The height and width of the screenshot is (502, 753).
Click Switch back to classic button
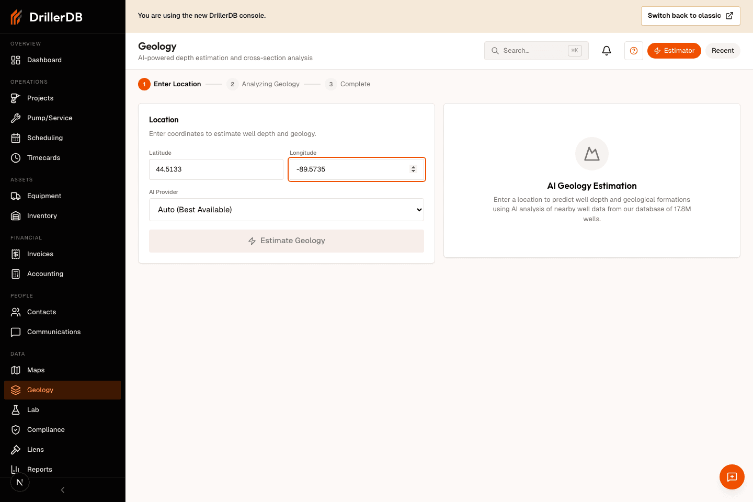click(x=691, y=16)
